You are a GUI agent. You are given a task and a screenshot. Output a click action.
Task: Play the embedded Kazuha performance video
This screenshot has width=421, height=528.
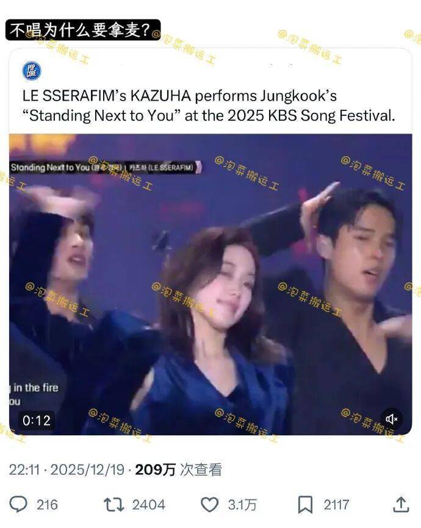pyautogui.click(x=210, y=285)
